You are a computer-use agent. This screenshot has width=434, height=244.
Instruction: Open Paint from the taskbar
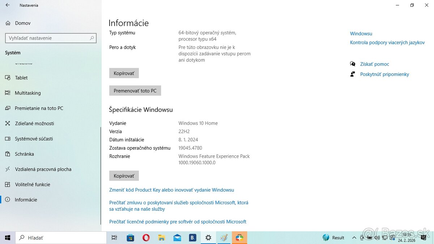pyautogui.click(x=224, y=237)
